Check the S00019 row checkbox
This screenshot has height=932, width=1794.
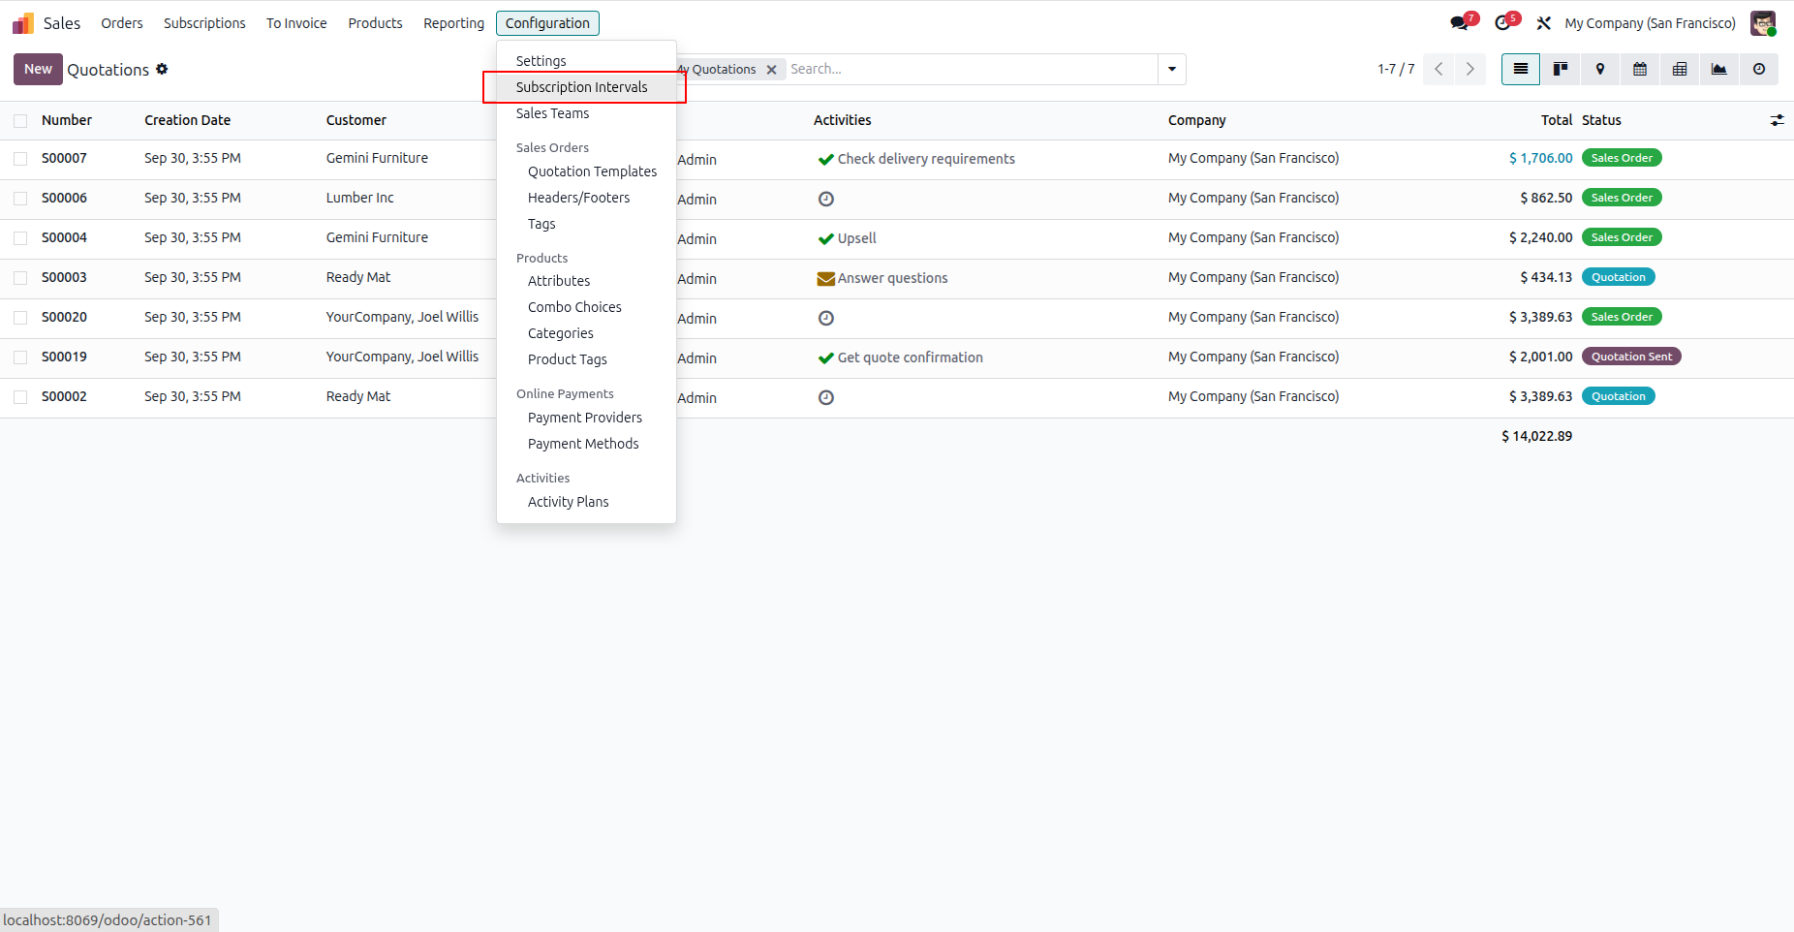pyautogui.click(x=20, y=357)
